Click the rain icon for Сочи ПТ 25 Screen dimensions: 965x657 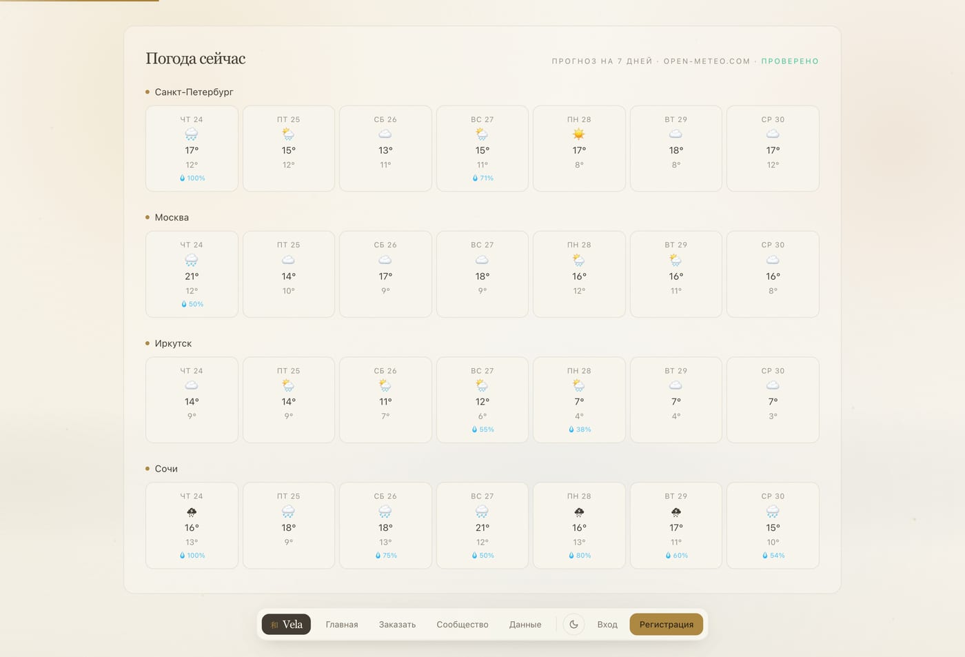[x=289, y=512]
